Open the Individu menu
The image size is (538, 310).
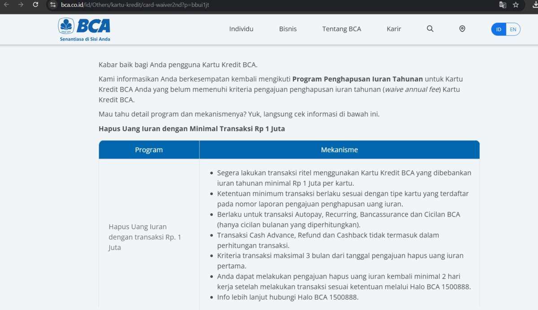click(241, 29)
